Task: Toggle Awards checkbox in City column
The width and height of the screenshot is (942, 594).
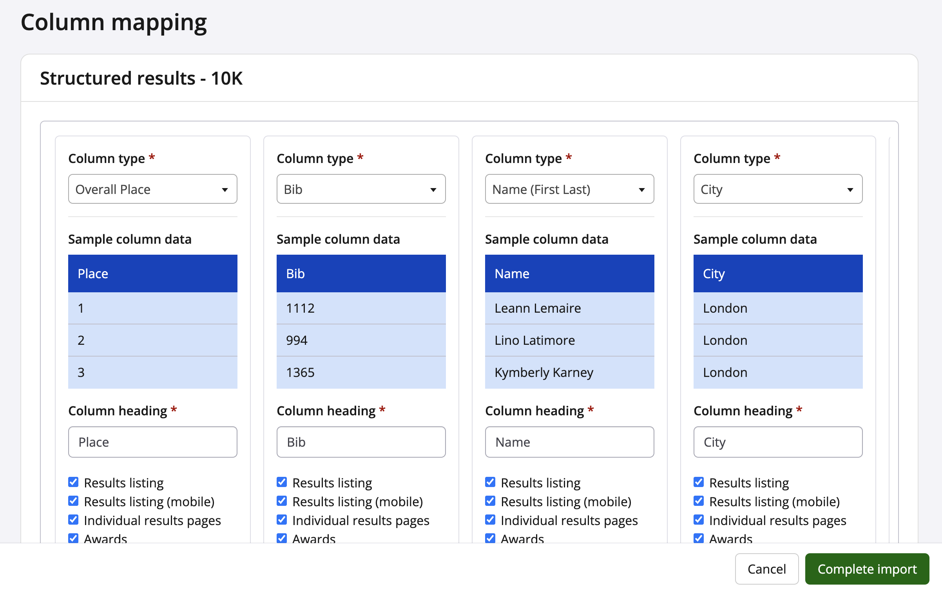Action: [x=699, y=538]
